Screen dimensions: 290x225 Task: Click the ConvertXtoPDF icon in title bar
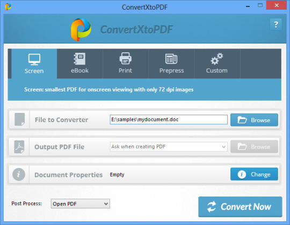8,6
